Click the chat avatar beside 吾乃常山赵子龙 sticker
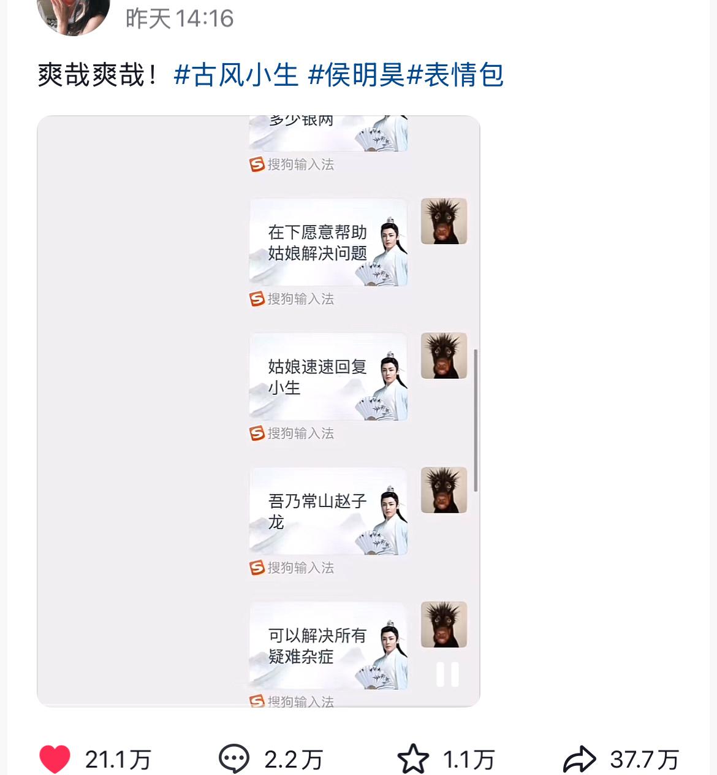 pos(444,491)
